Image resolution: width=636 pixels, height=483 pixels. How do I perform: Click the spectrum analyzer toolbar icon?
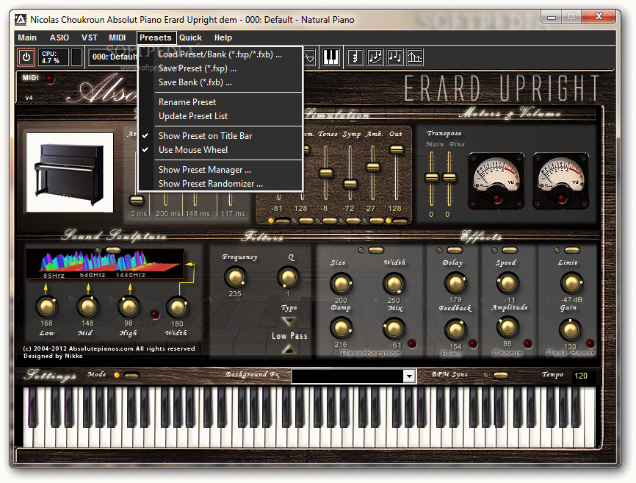click(414, 57)
